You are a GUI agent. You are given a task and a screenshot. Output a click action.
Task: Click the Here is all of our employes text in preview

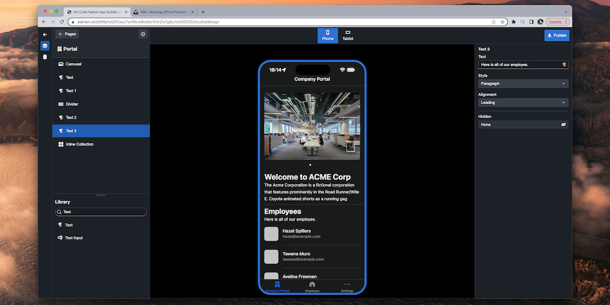[290, 219]
